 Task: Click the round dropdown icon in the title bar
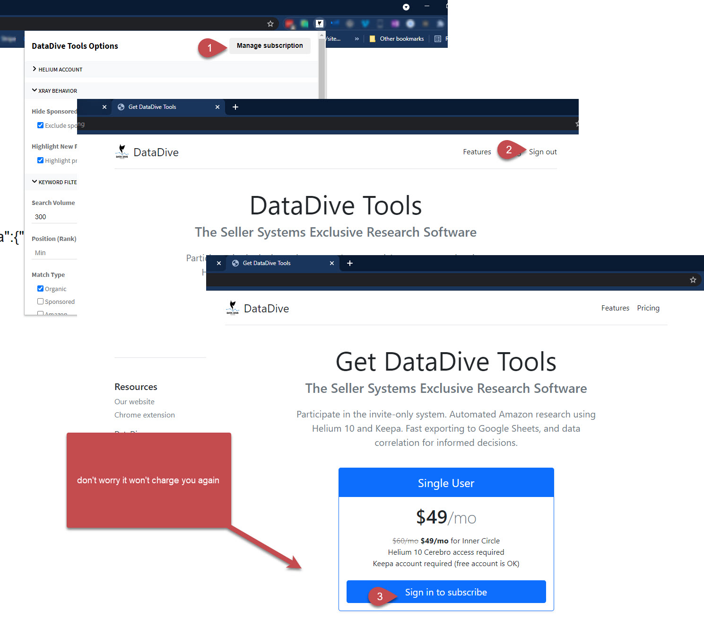click(x=406, y=7)
